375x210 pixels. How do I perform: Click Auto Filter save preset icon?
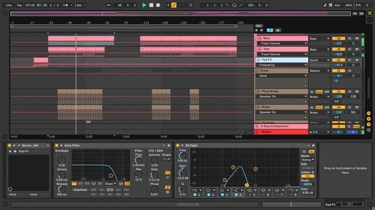169,145
